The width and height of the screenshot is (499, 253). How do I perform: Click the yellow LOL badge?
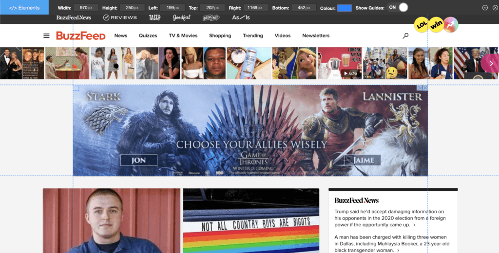click(422, 25)
